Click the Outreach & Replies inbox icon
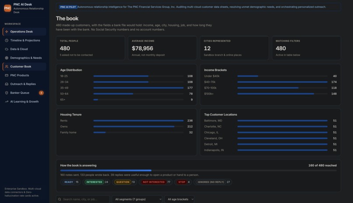This screenshot has width=353, height=203. pos(7,84)
